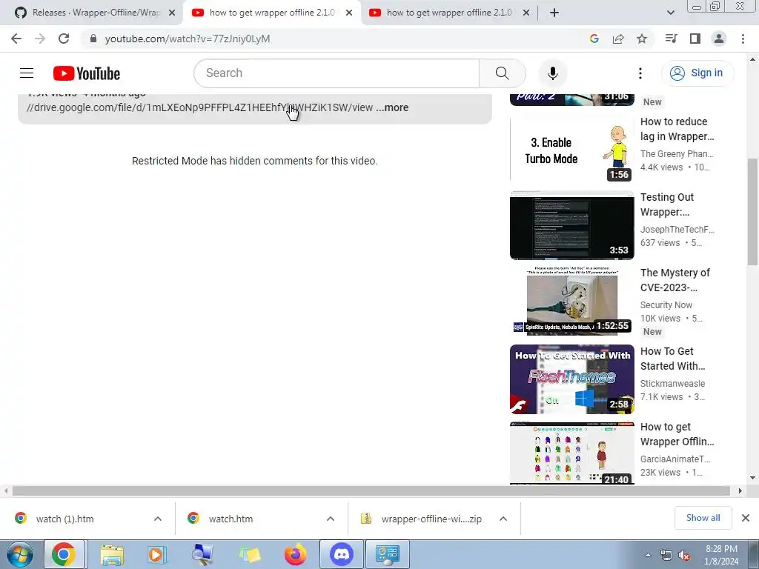
Task: Click How to get Wrapper Offline title
Action: pos(677,434)
